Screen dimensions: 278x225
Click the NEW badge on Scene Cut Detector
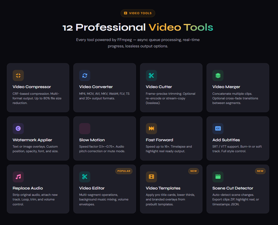(260, 171)
